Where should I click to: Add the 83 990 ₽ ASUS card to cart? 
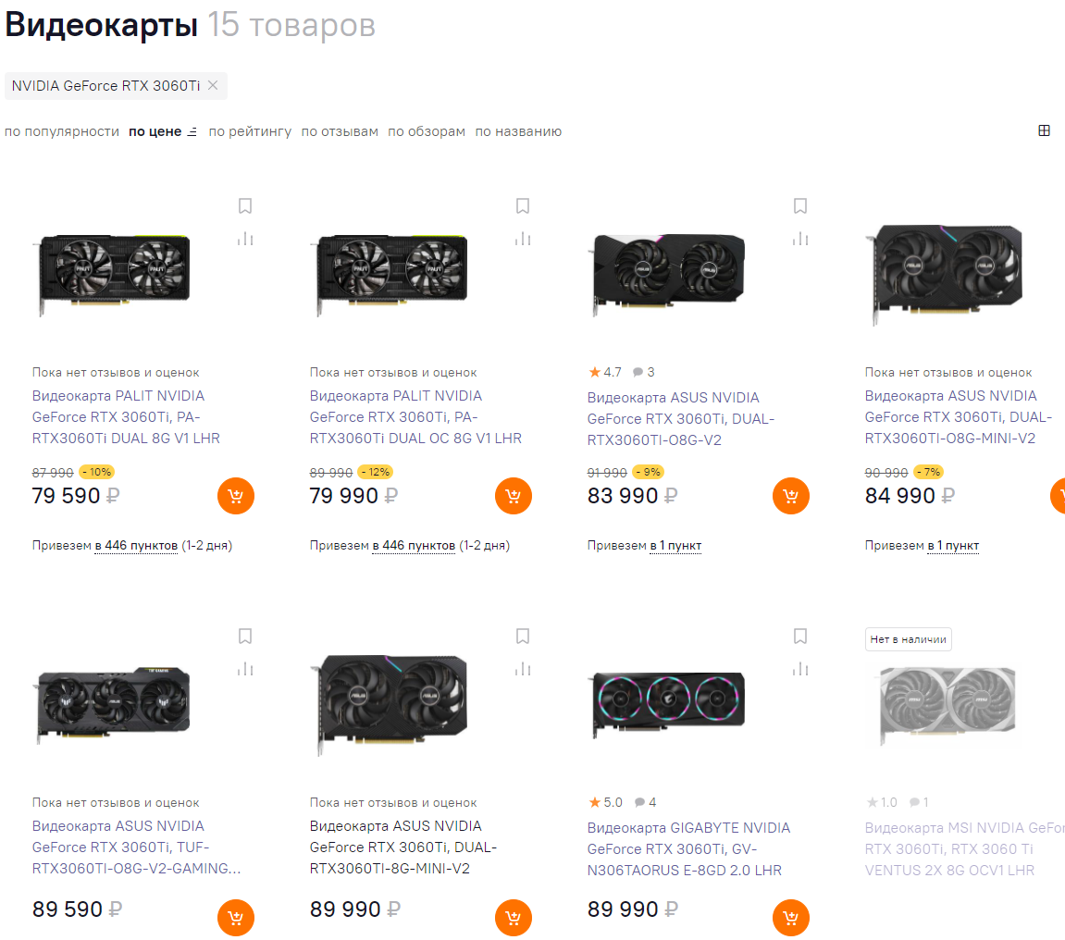(x=790, y=496)
